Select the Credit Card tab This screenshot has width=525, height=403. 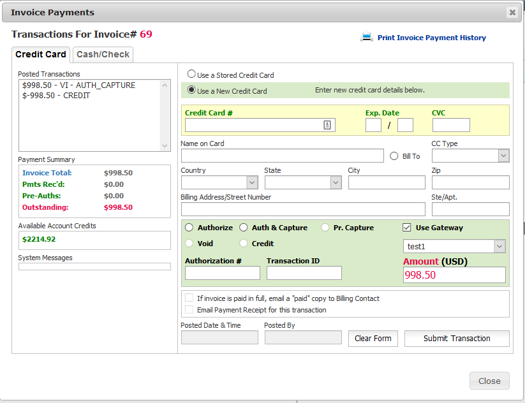point(41,55)
